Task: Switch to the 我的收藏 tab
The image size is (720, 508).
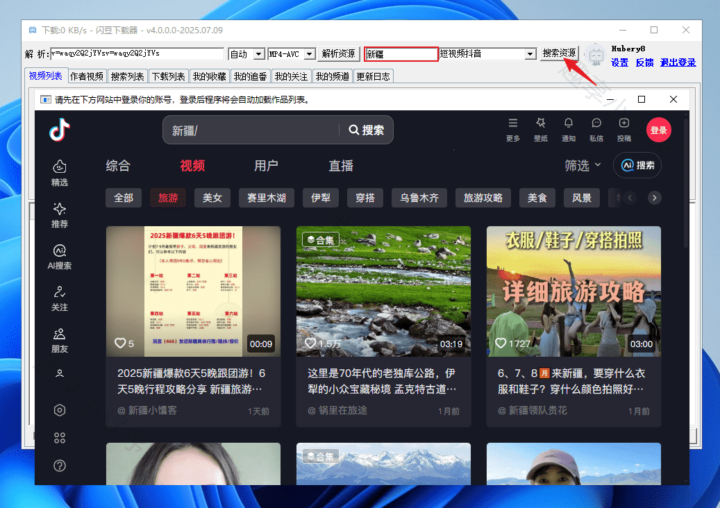Action: click(210, 76)
